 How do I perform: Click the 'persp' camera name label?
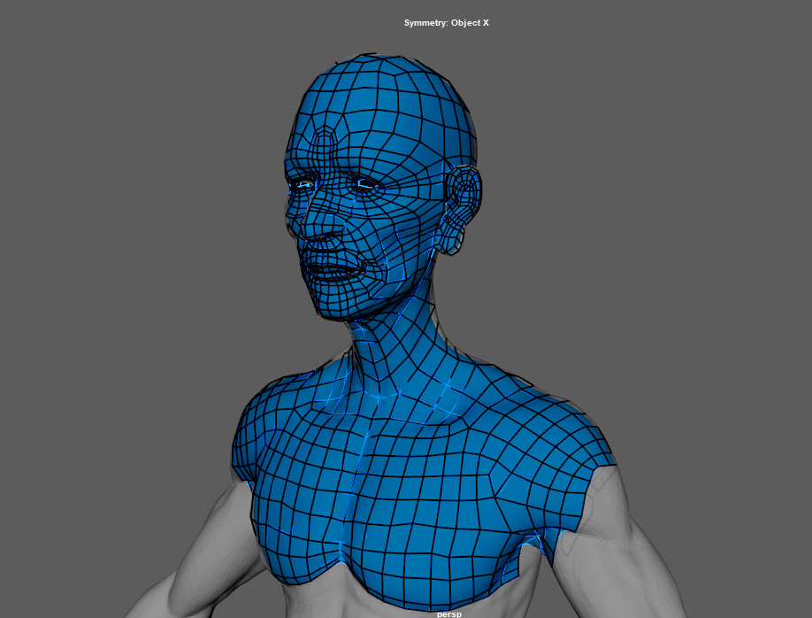(449, 614)
